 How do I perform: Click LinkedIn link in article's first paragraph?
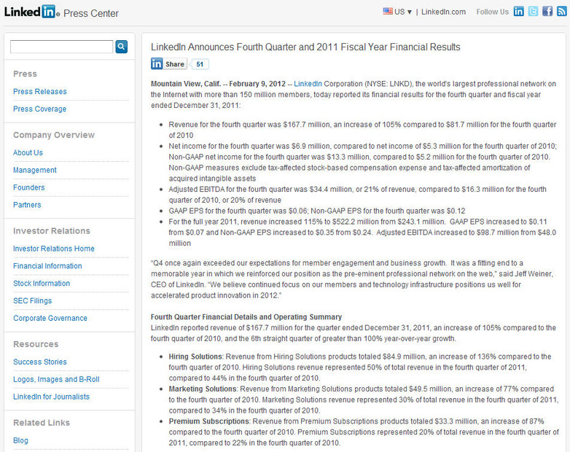pyautogui.click(x=308, y=84)
